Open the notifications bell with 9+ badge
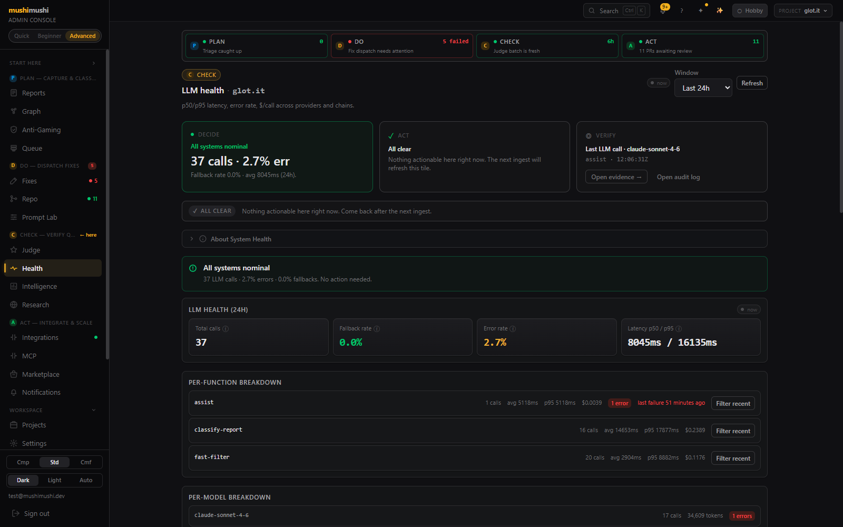The image size is (843, 527). click(x=663, y=10)
